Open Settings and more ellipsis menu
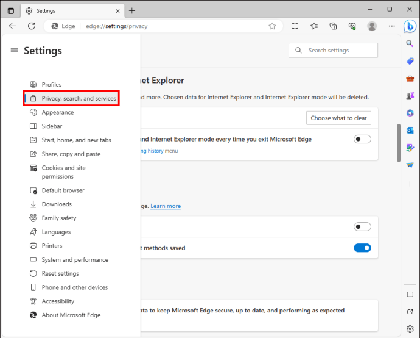420x338 pixels. pyautogui.click(x=391, y=26)
